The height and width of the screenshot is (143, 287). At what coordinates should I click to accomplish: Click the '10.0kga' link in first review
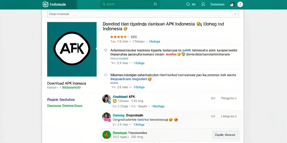pyautogui.click(x=139, y=63)
